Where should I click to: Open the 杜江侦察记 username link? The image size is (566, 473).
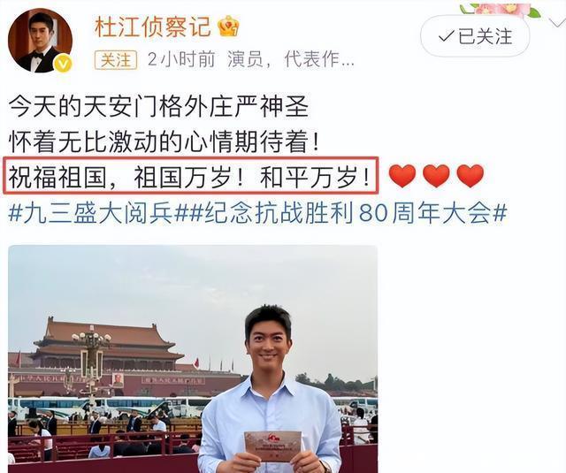click(153, 27)
